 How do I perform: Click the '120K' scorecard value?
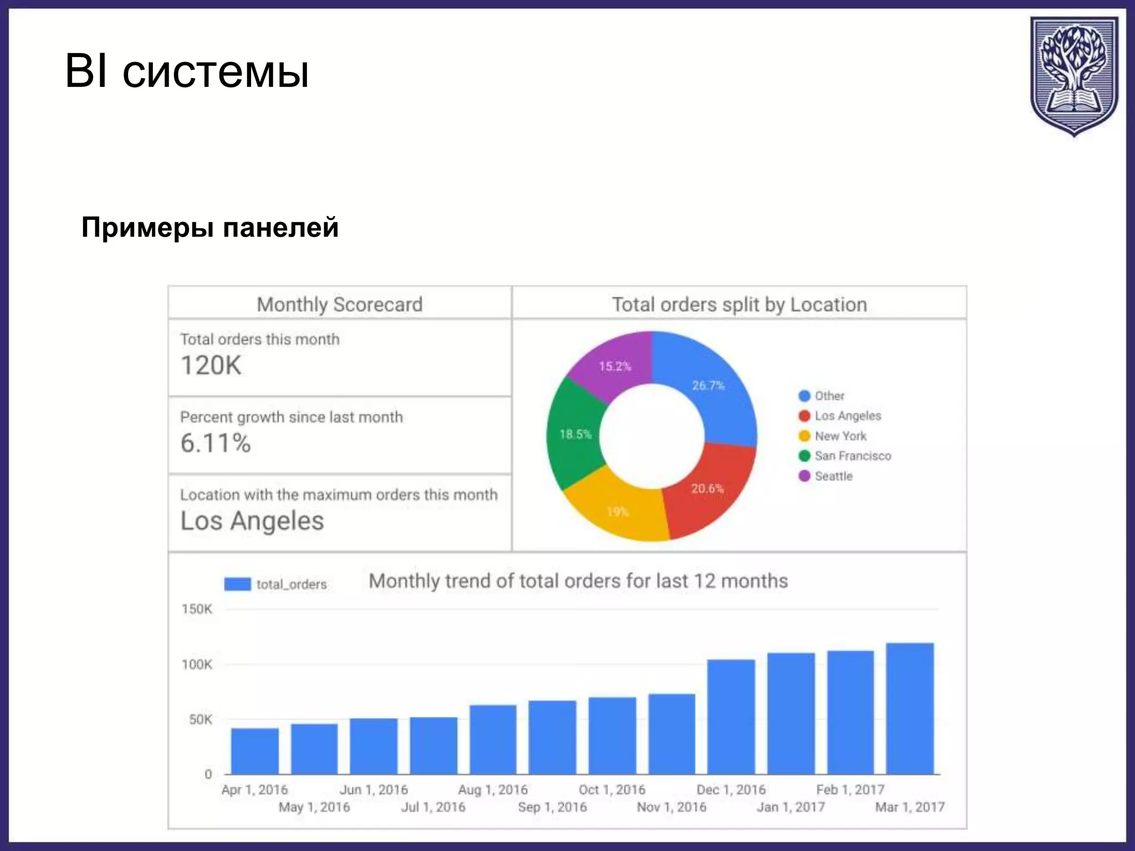[x=211, y=366]
